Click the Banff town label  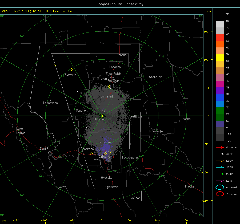tap(44, 148)
